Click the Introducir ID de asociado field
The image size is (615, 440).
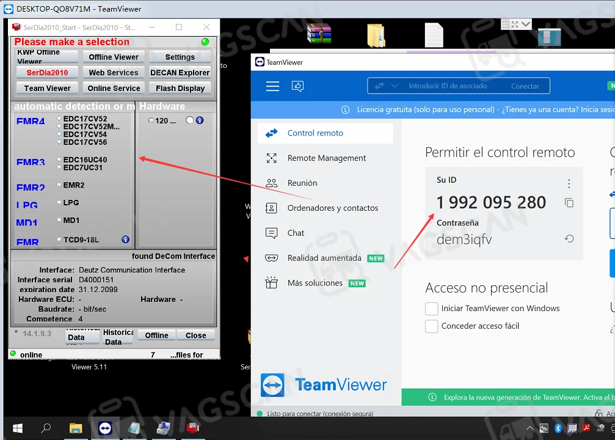[x=448, y=86]
